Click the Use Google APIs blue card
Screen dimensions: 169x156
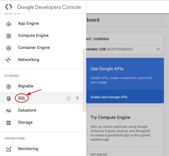(125, 74)
